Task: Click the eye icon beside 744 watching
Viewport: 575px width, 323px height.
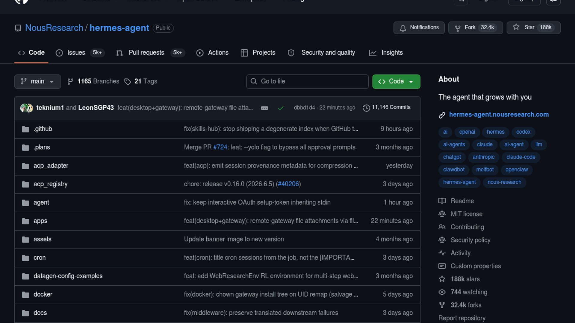Action: pyautogui.click(x=442, y=292)
